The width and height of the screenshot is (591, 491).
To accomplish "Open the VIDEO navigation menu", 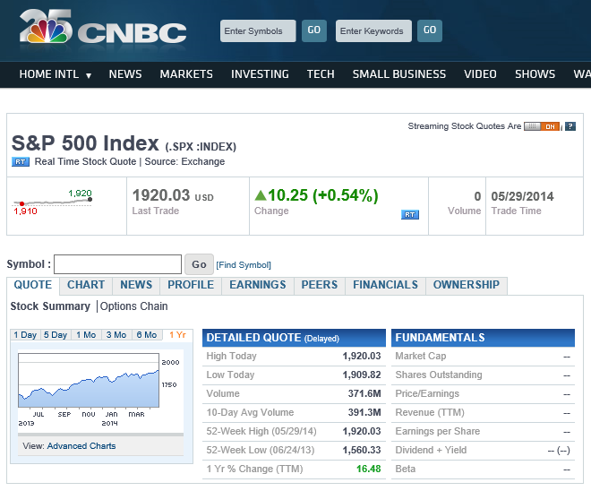I will point(480,73).
